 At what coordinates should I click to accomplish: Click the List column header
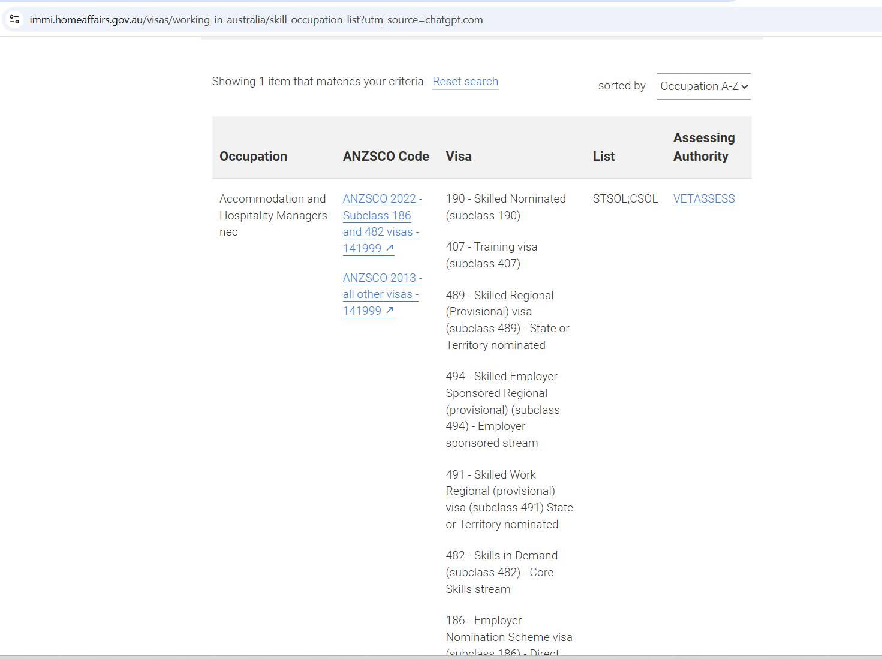click(603, 157)
